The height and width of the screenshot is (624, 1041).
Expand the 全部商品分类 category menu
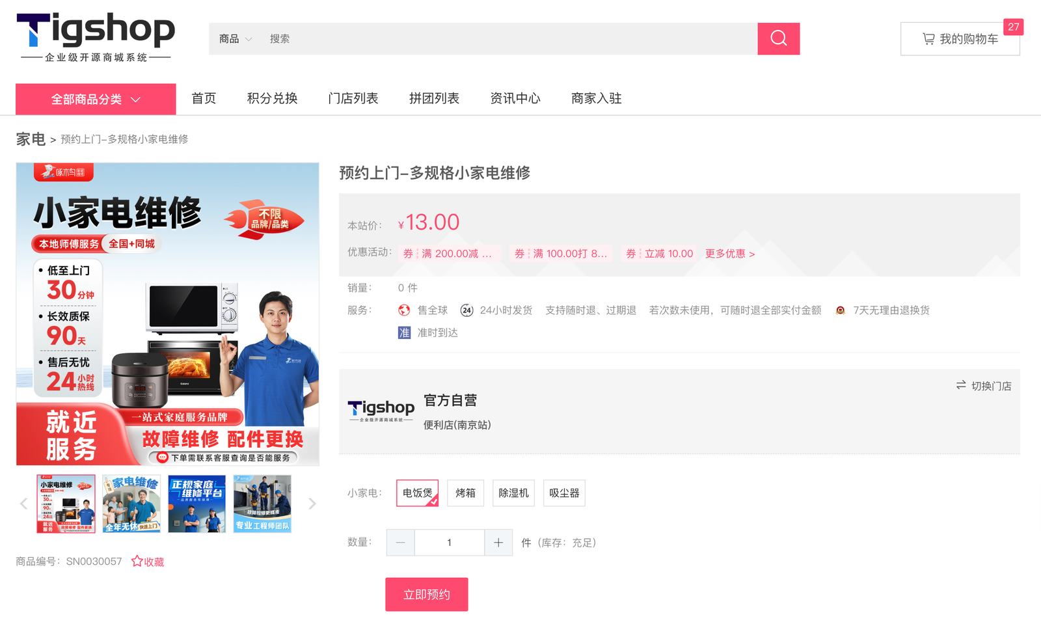click(x=96, y=99)
